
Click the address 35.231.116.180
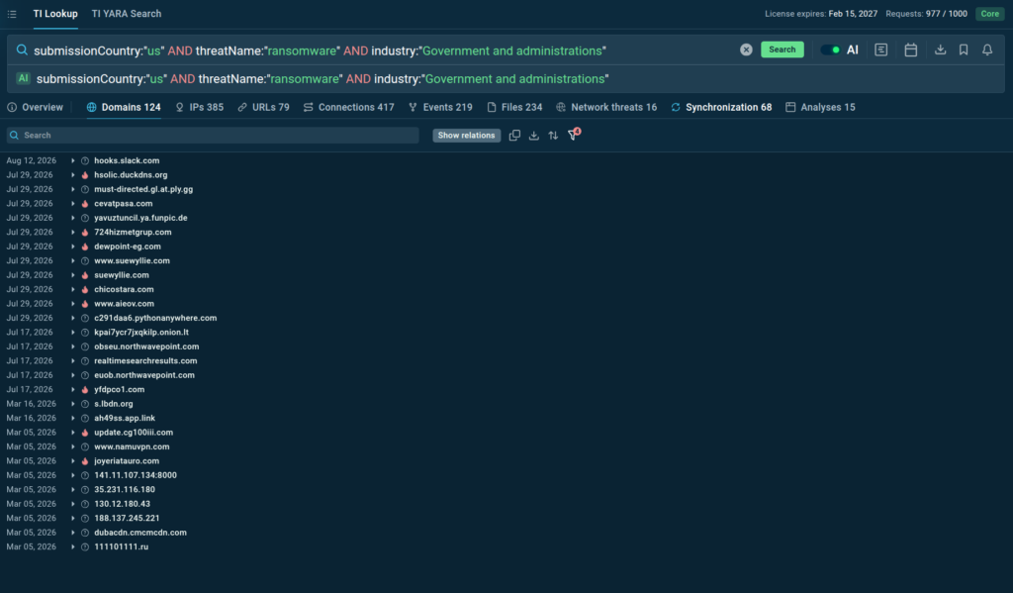pyautogui.click(x=125, y=489)
